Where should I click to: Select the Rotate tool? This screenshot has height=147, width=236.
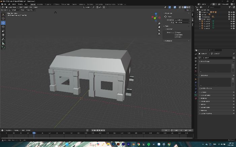pos(3,27)
